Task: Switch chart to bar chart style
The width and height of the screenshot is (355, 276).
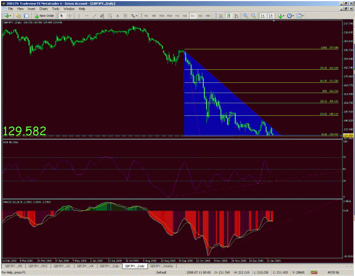Action: point(221,16)
